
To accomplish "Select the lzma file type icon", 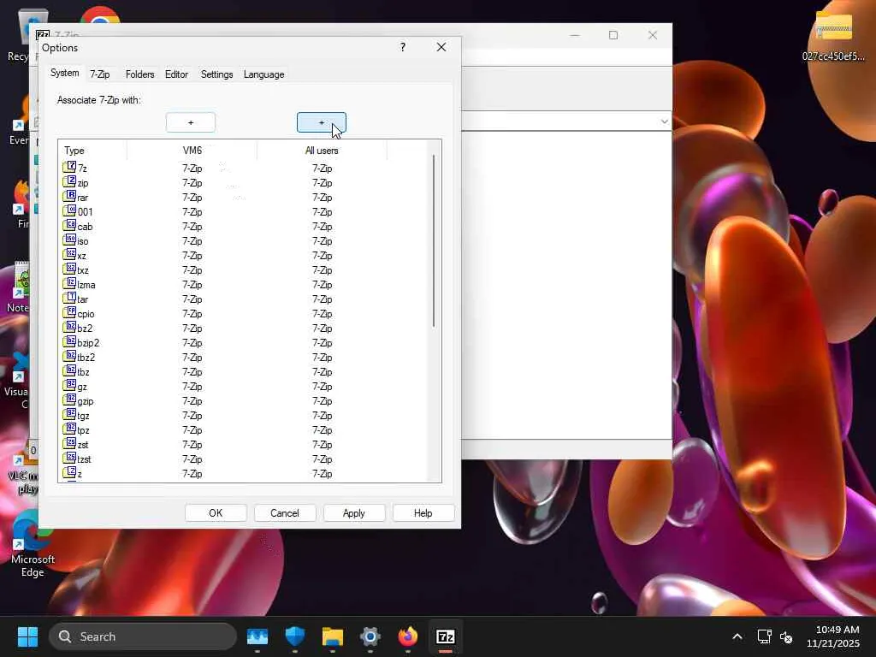I will click(x=69, y=284).
